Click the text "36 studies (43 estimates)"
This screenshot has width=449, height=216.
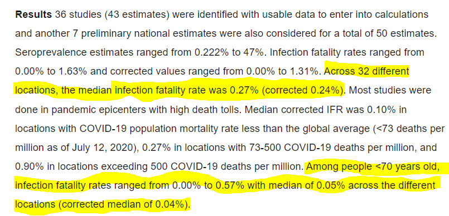110,15
